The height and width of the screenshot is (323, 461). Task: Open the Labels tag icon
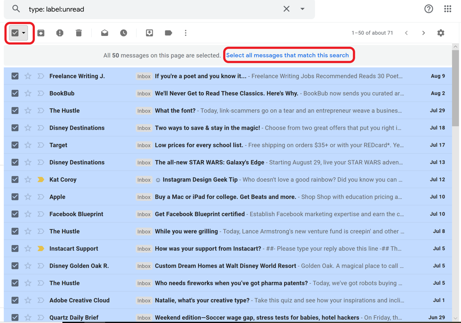tap(168, 33)
